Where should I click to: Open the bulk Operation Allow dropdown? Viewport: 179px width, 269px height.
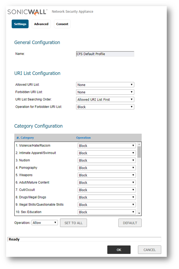pos(45,223)
